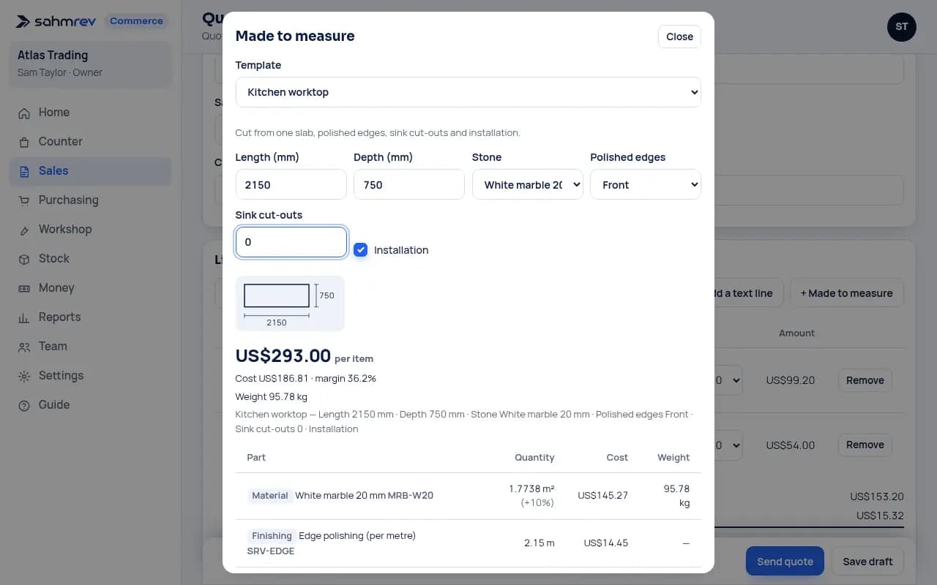Click the Purchasing cart icon
The image size is (937, 585).
point(24,200)
